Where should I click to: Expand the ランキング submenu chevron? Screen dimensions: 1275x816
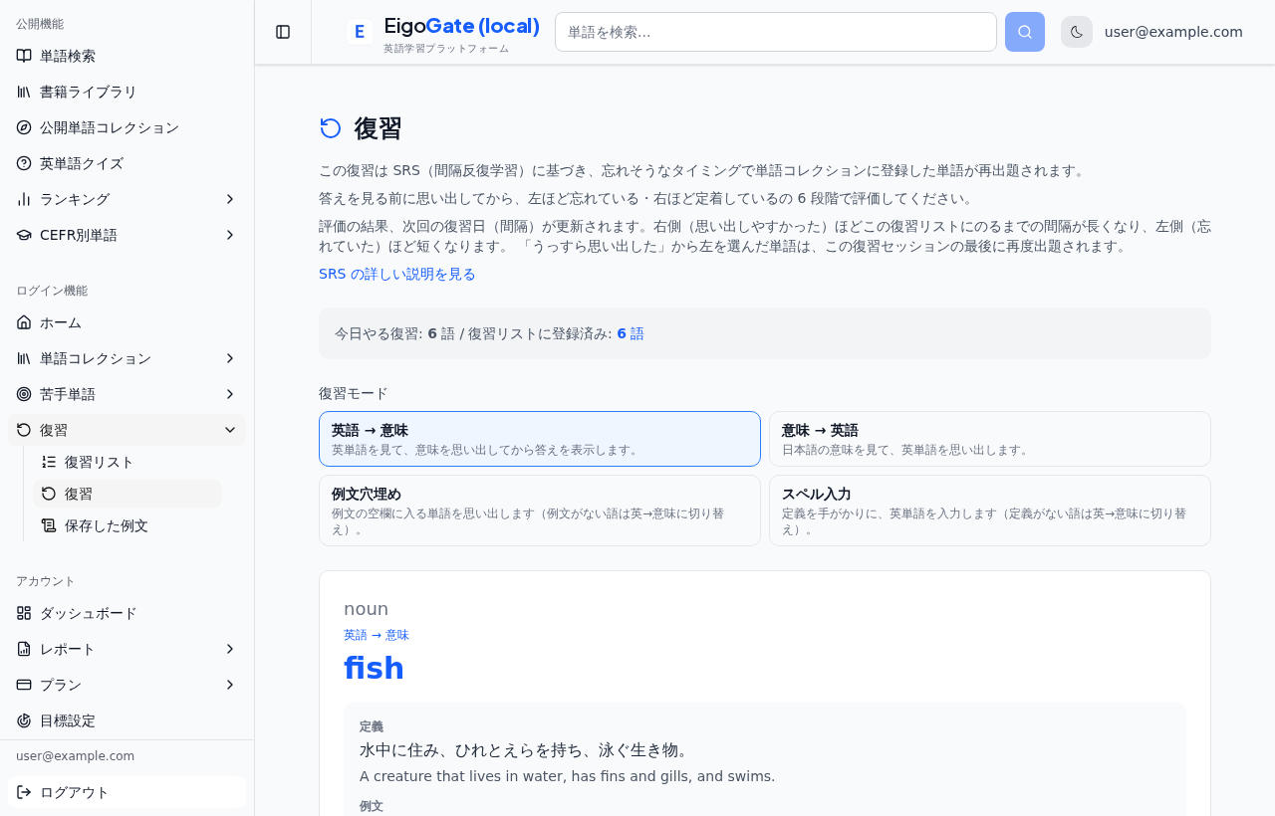coord(230,199)
